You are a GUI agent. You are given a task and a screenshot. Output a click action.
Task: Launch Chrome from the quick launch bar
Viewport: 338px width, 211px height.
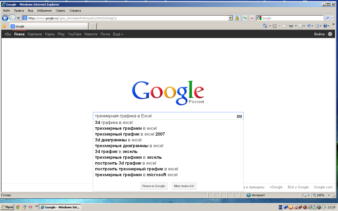click(18, 207)
